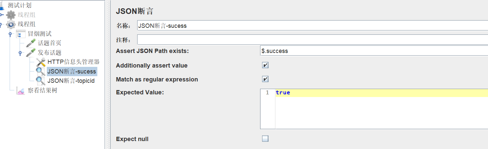Click the HTTP信息头管理器 wrench icon

point(41,62)
